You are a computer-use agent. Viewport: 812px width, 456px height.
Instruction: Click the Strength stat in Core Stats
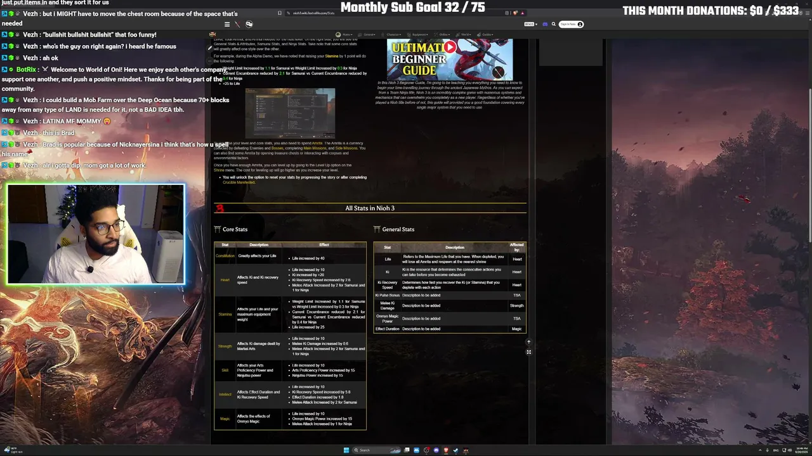[x=225, y=346]
